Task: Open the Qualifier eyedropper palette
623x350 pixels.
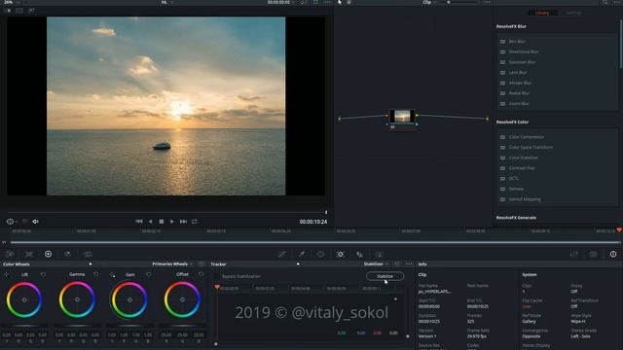Action: (302, 254)
